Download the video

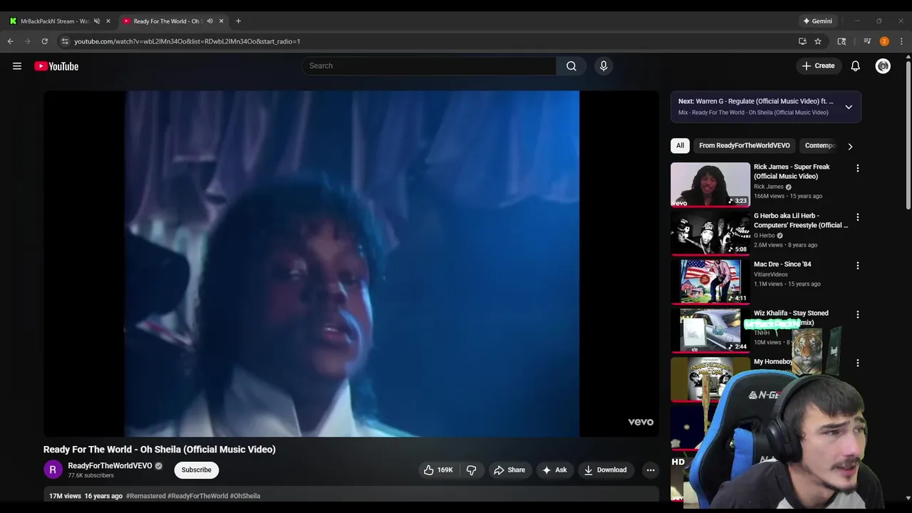[606, 470]
